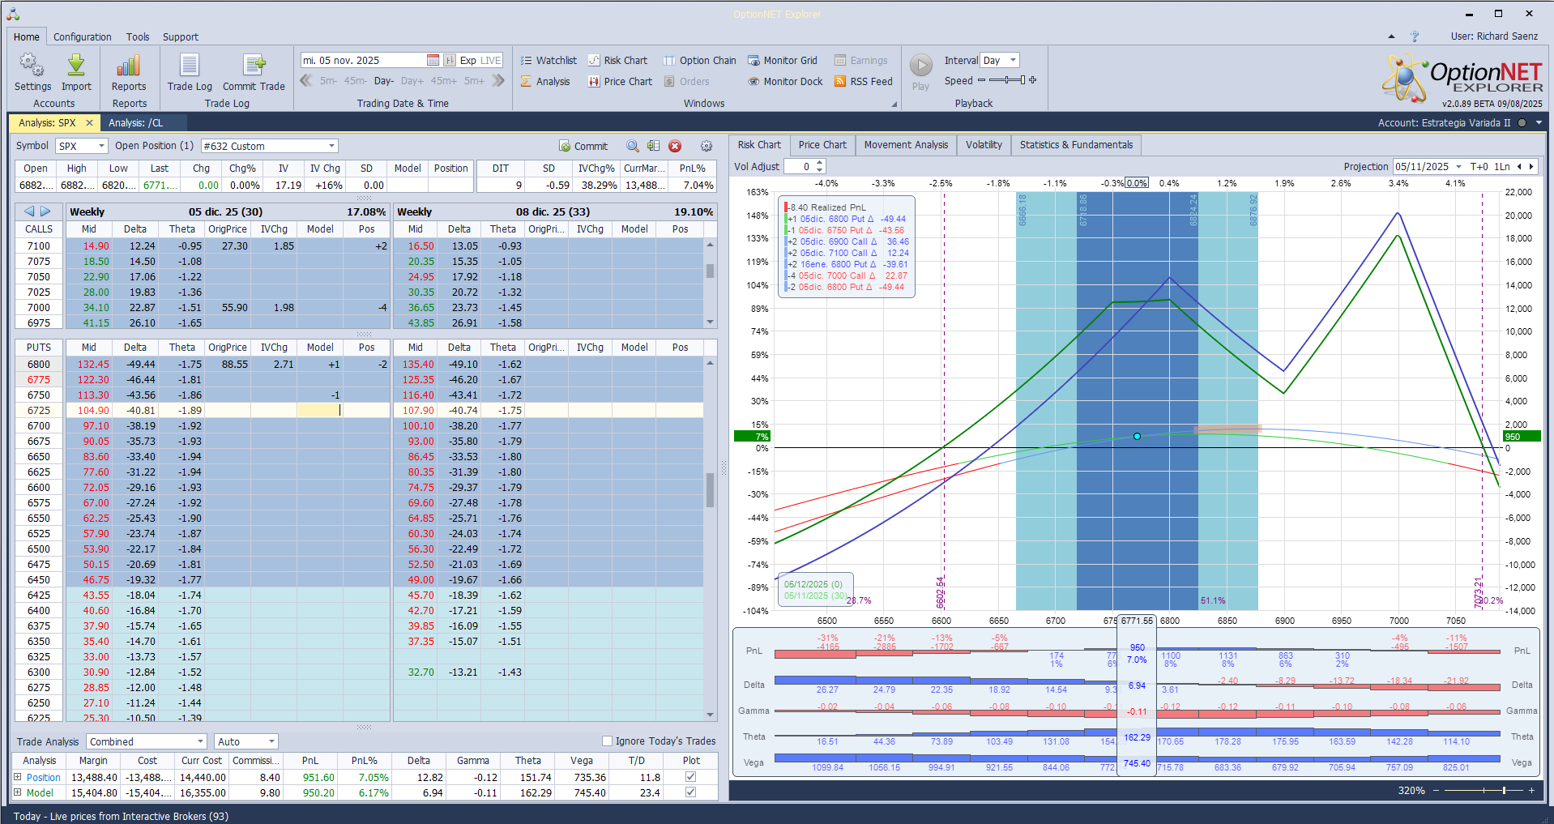This screenshot has height=824, width=1554.
Task: Open the #632 Custom position dropdown
Action: pos(331,146)
